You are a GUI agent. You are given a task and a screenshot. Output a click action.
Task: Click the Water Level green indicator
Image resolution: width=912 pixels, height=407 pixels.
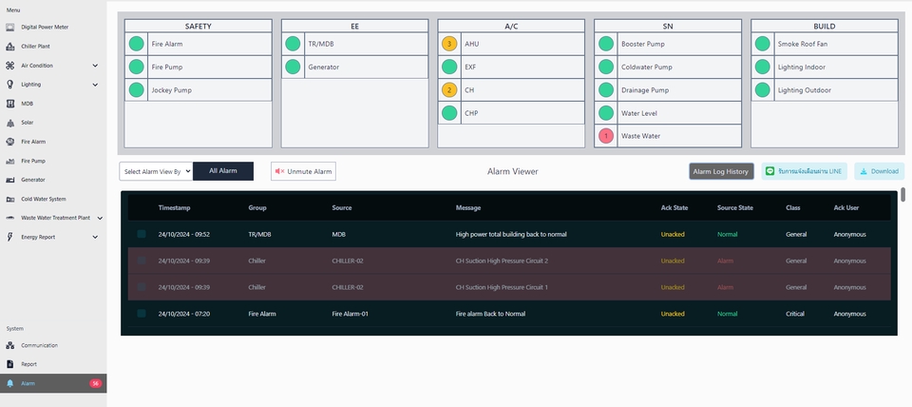(606, 113)
